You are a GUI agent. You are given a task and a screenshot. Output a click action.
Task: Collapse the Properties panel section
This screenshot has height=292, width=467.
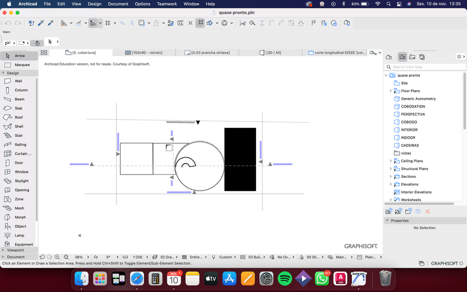(387, 220)
